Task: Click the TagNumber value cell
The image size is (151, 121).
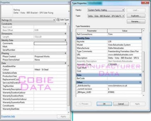Action: coord(50,86)
